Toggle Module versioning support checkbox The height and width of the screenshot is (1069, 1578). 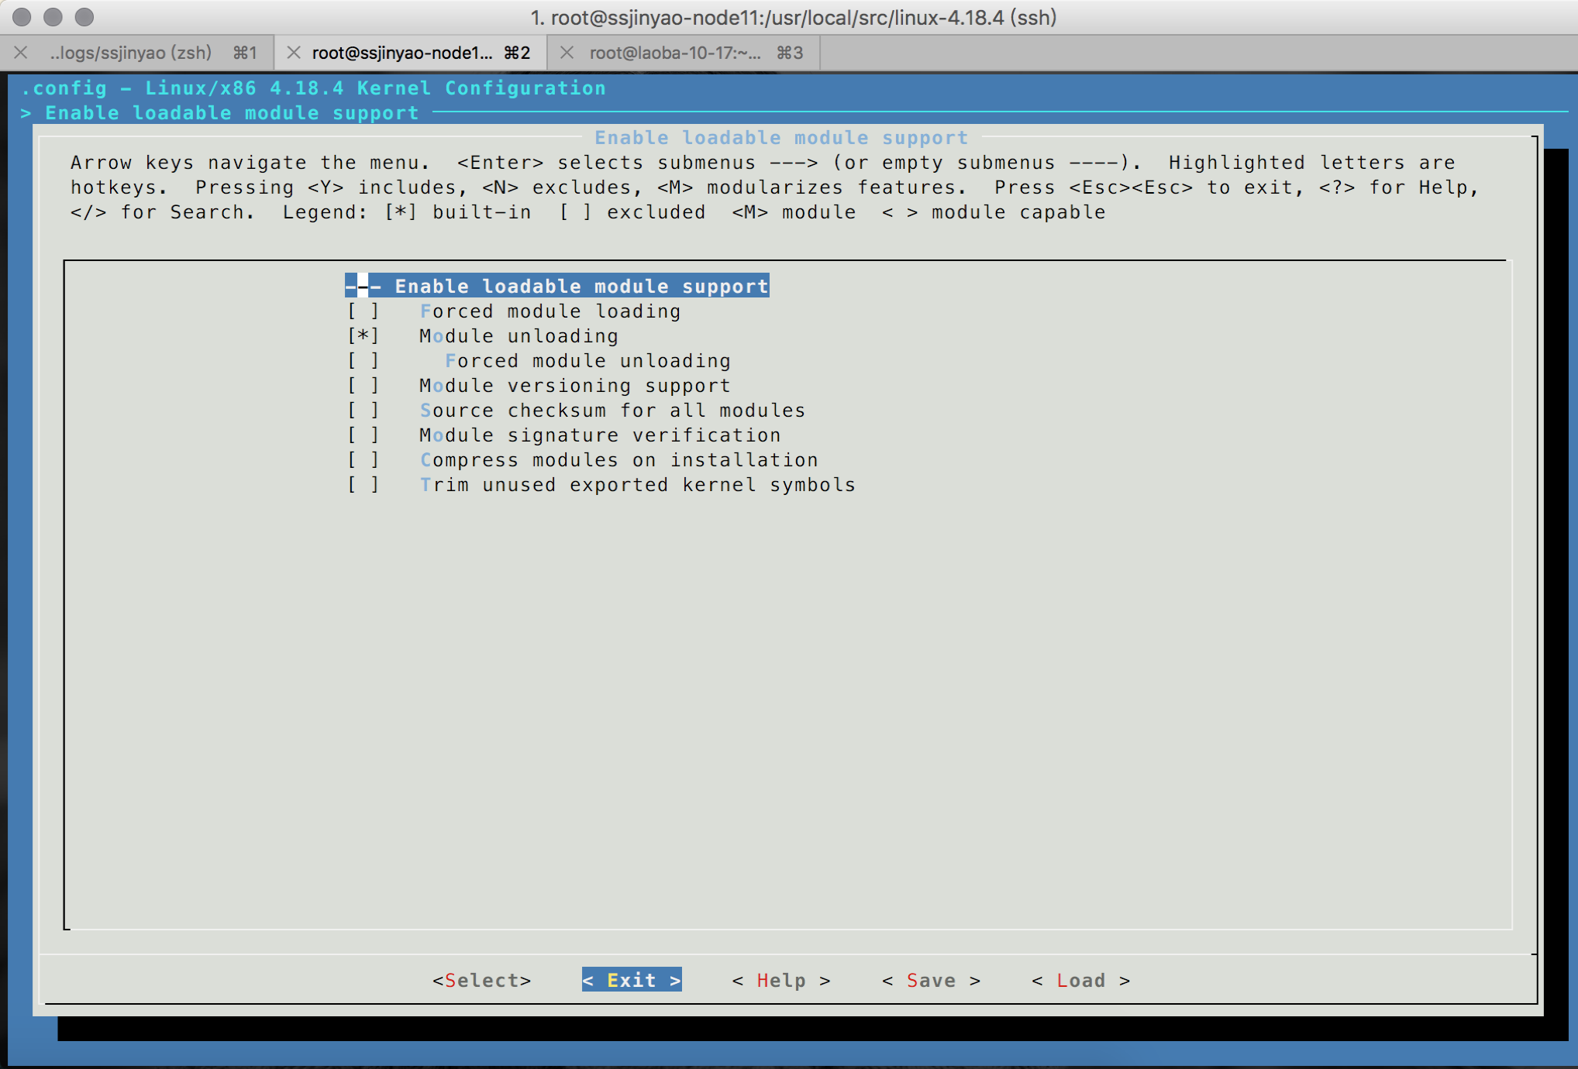363,386
